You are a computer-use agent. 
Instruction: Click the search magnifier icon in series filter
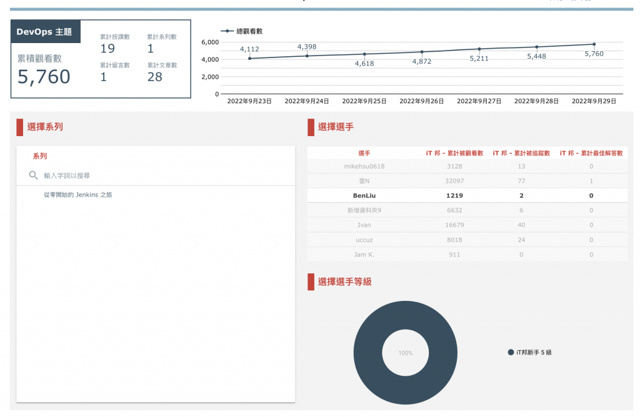[x=34, y=175]
